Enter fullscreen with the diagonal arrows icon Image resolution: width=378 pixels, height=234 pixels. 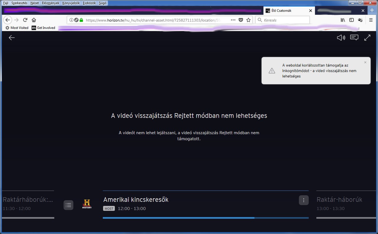click(x=367, y=38)
